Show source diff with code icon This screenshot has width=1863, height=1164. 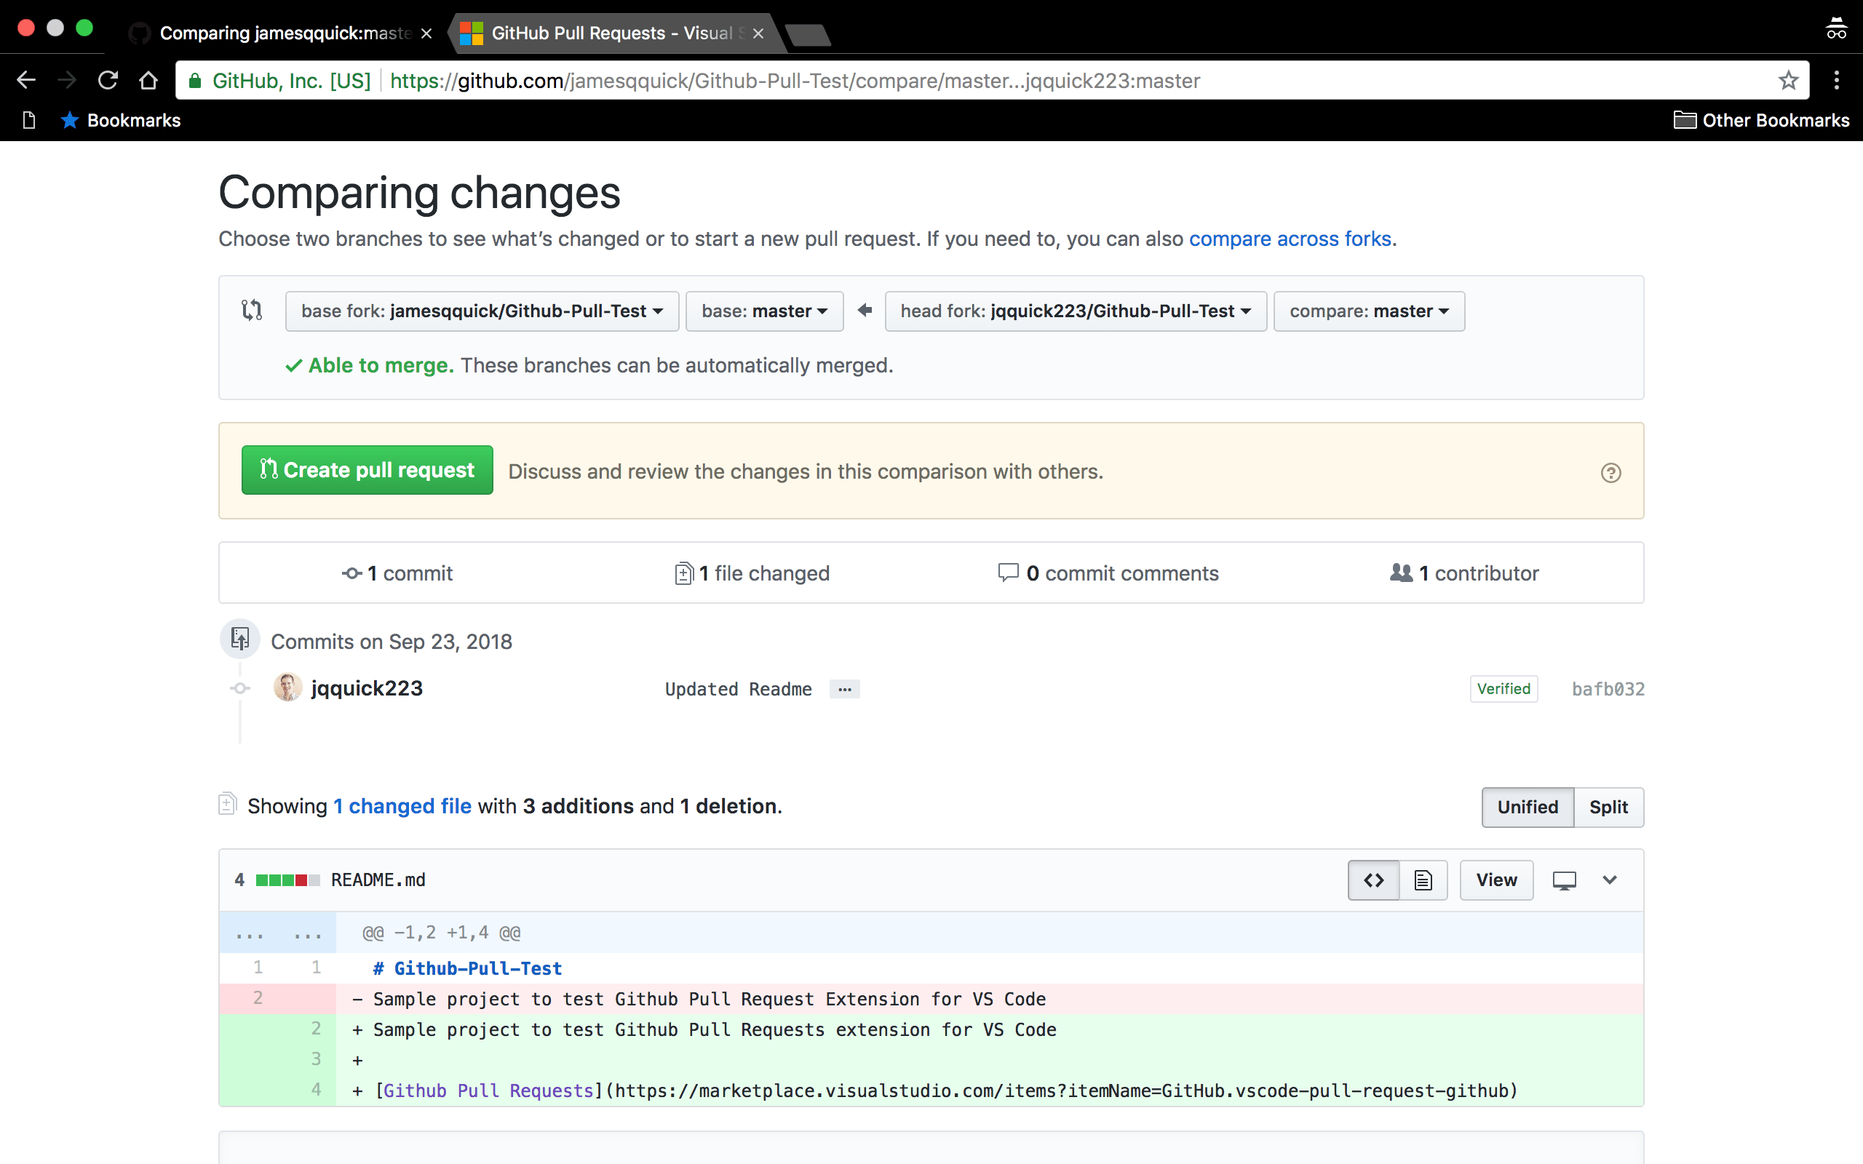(1373, 880)
